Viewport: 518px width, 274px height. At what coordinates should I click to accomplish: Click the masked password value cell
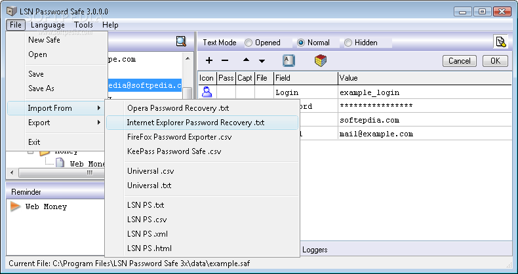(424, 106)
